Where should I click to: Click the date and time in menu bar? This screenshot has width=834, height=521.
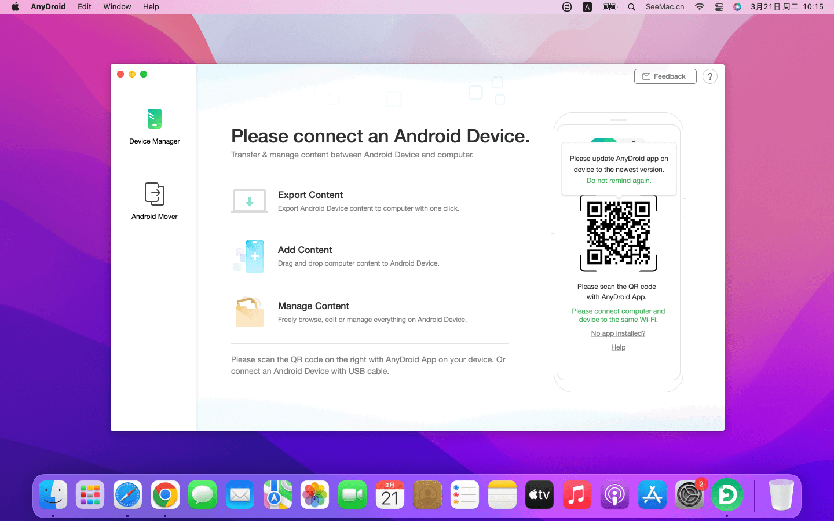click(787, 7)
